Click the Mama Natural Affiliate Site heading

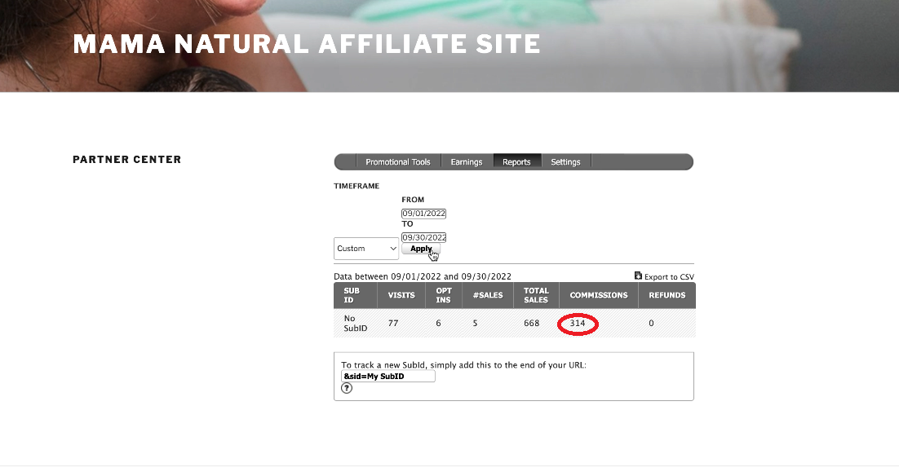pyautogui.click(x=307, y=44)
